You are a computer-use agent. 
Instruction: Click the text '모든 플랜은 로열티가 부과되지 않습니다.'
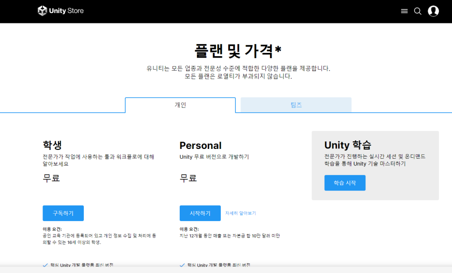238,76
